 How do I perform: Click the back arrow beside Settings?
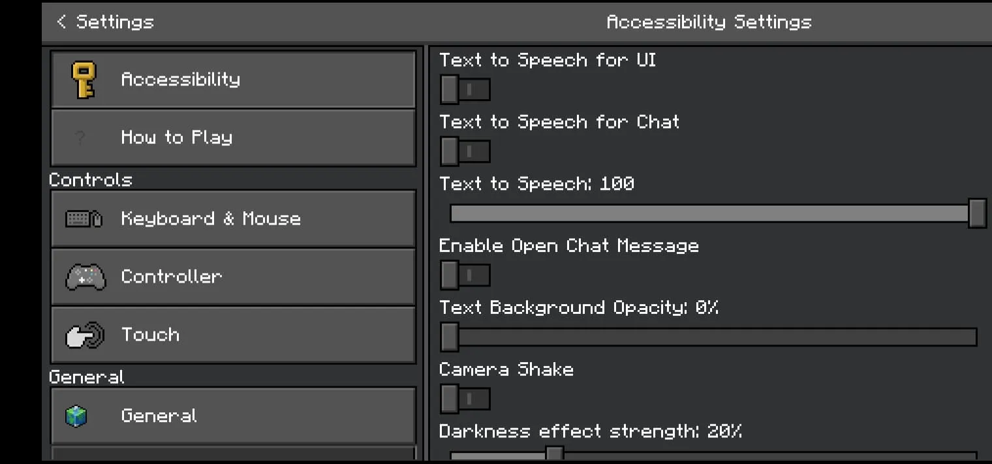point(61,22)
